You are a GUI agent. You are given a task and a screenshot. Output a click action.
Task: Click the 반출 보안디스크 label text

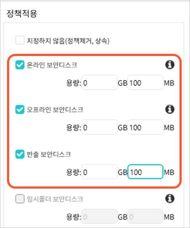(x=49, y=154)
